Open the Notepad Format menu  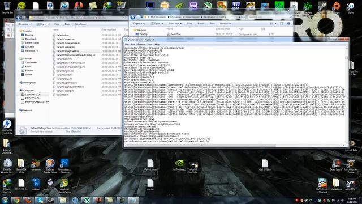point(141,44)
